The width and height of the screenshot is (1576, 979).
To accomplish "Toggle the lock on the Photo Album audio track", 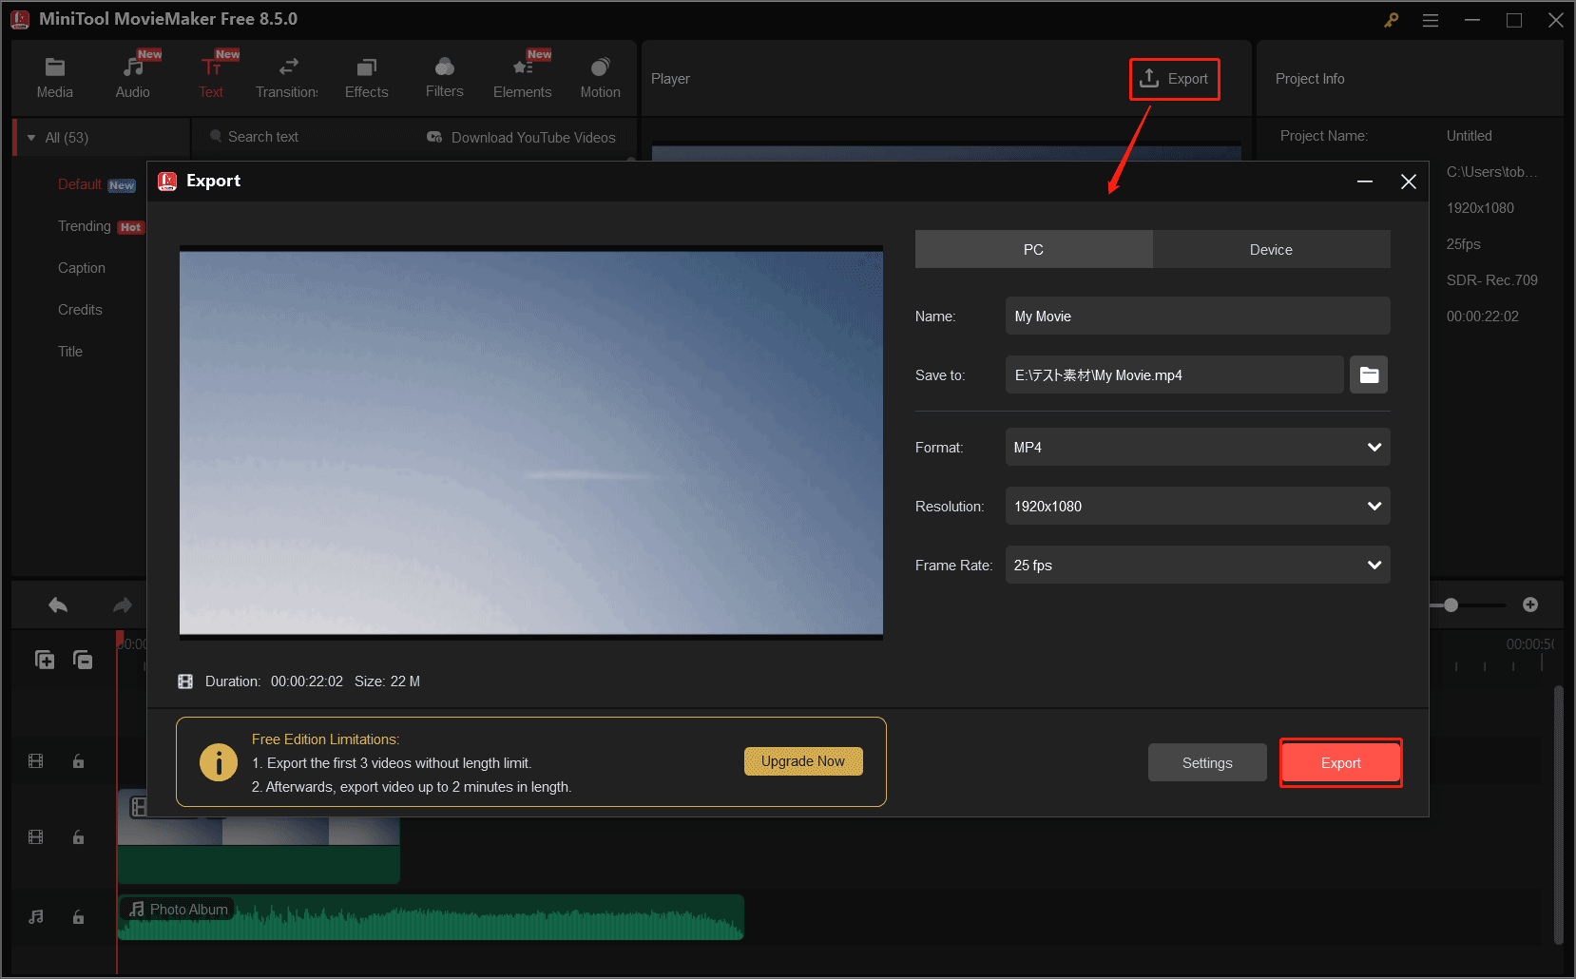I will [78, 917].
